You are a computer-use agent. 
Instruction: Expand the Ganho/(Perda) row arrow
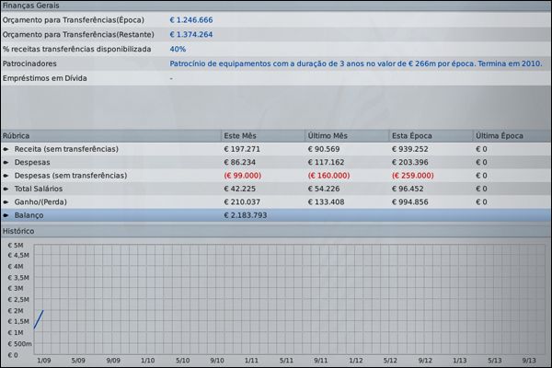click(6, 202)
